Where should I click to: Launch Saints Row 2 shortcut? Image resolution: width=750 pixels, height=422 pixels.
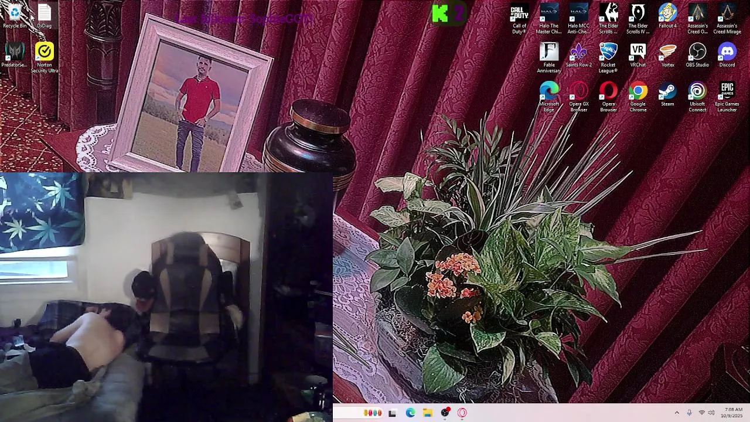pyautogui.click(x=579, y=55)
